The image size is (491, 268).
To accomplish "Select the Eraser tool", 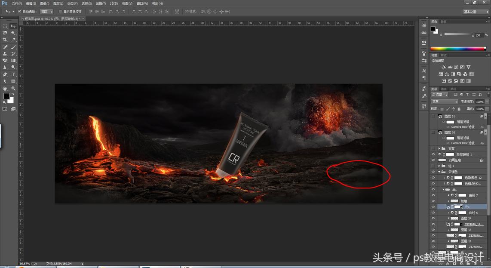I will tap(5, 61).
